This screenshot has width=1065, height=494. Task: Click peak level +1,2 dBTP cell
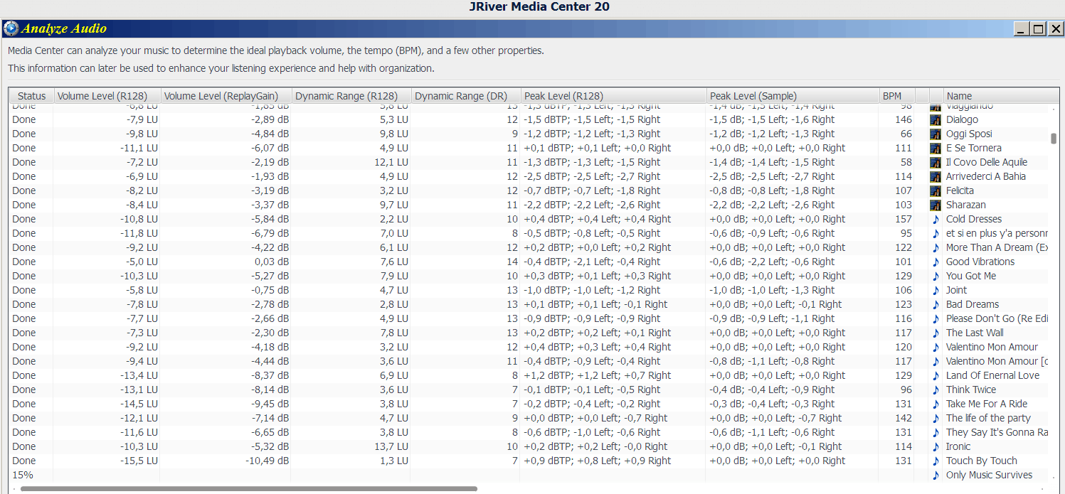pyautogui.click(x=598, y=375)
